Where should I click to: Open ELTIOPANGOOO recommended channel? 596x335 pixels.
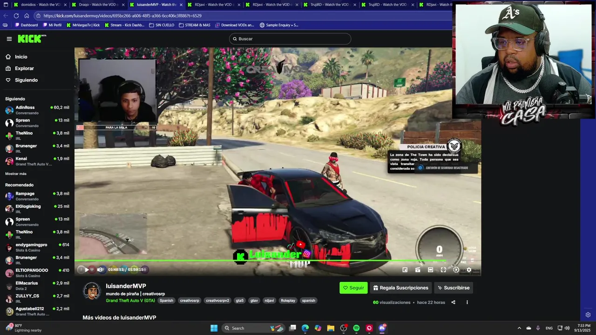pos(37,273)
